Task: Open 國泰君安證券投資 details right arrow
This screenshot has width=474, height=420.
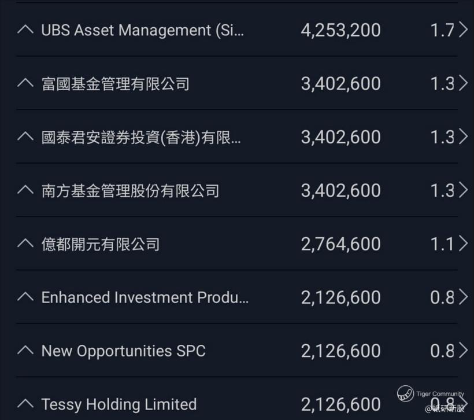Action: click(463, 137)
